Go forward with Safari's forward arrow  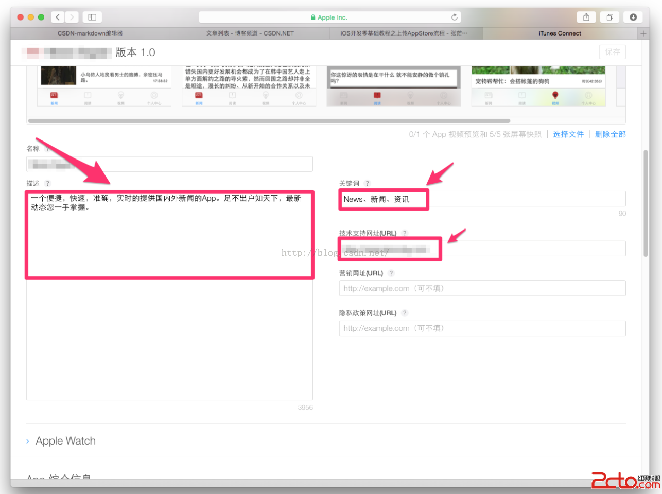pyautogui.click(x=72, y=17)
